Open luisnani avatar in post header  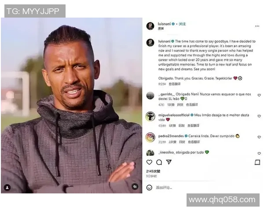coord(150,26)
